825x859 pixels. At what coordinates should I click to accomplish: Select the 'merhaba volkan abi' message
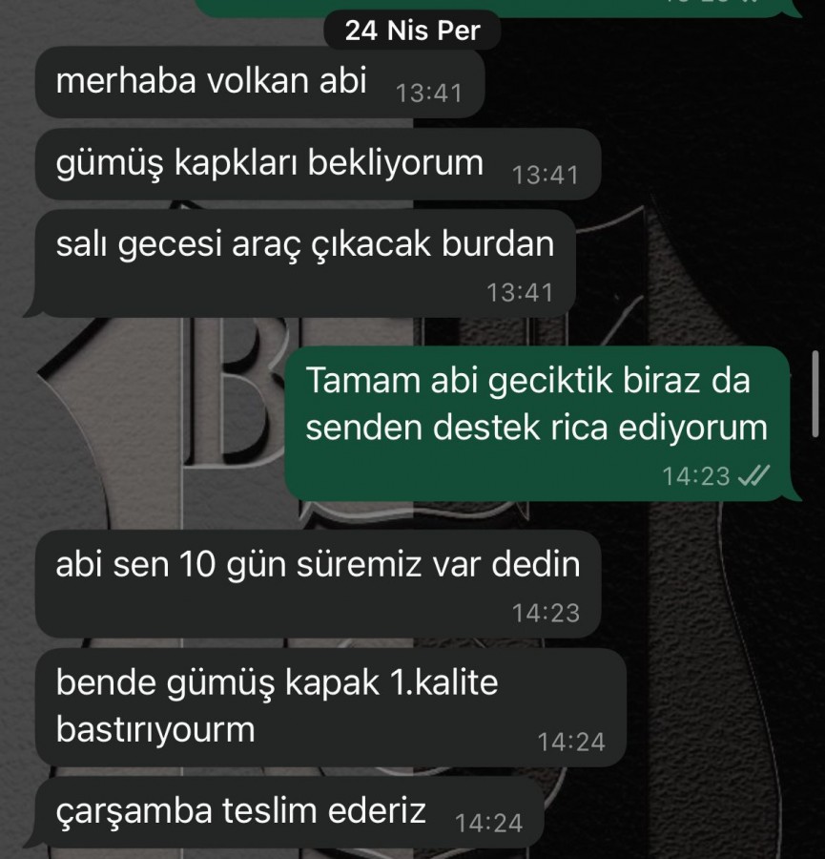(x=260, y=82)
